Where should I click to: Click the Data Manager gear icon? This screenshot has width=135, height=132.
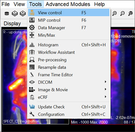pos(32,28)
